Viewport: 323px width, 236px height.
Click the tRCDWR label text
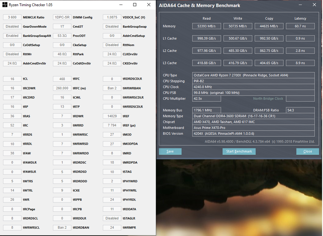pyautogui.click(x=29, y=88)
